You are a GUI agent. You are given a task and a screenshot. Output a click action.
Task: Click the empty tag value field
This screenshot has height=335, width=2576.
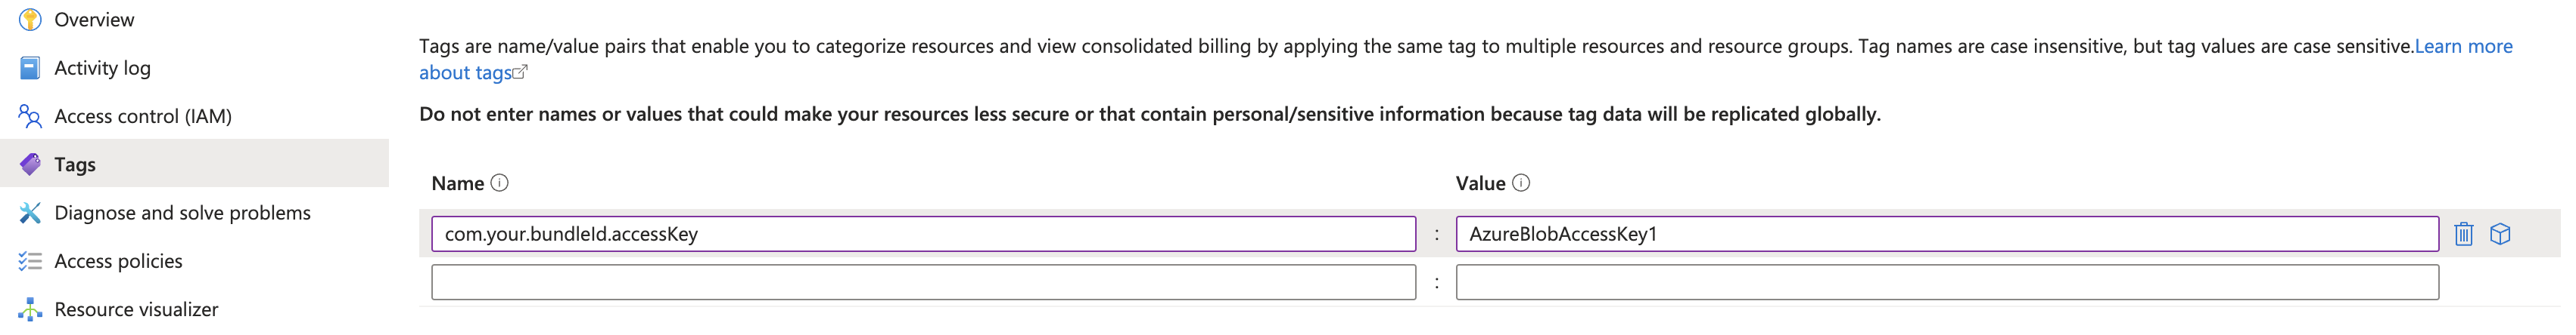(1947, 282)
